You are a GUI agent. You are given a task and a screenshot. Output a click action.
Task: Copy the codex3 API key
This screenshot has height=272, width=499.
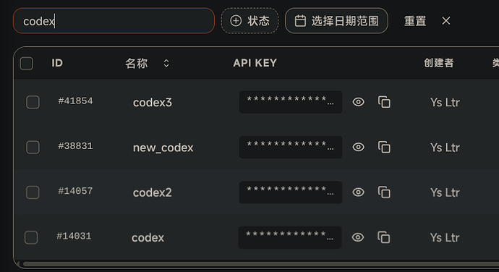384,102
